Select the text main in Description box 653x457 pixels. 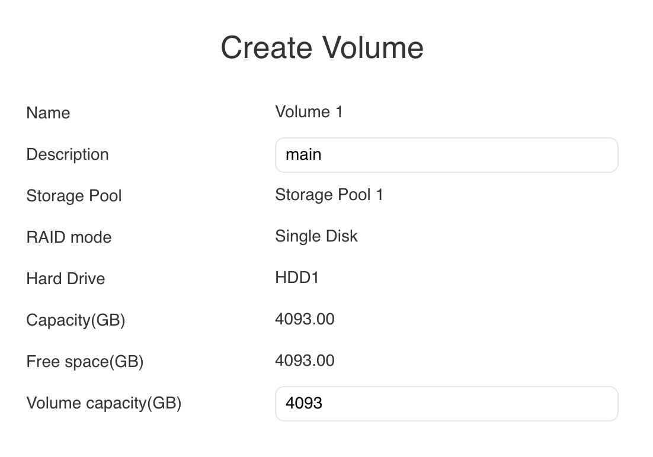[x=304, y=155]
